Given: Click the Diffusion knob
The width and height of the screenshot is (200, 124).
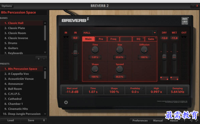Looking at the screenshot, I should 144,50.
